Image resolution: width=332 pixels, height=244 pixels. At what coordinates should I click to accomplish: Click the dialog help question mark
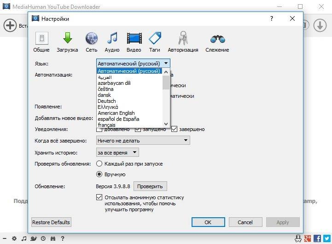coord(271,18)
